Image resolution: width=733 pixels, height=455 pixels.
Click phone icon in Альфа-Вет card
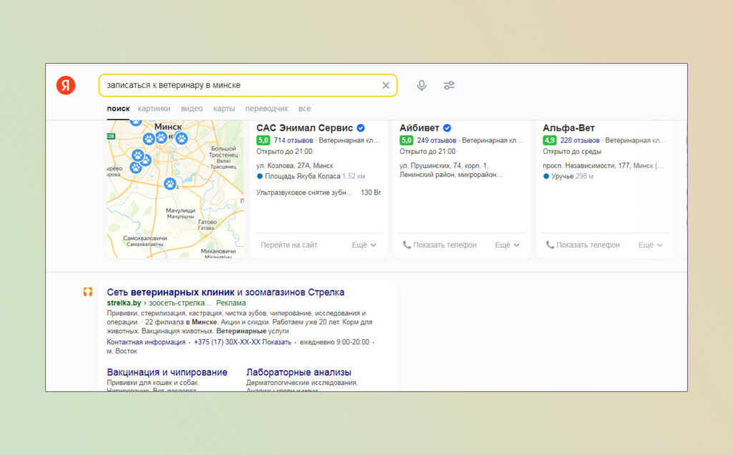(x=550, y=245)
